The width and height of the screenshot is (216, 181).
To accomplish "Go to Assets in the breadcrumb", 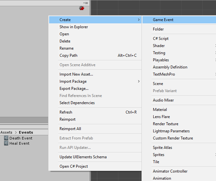I will click(6, 132).
